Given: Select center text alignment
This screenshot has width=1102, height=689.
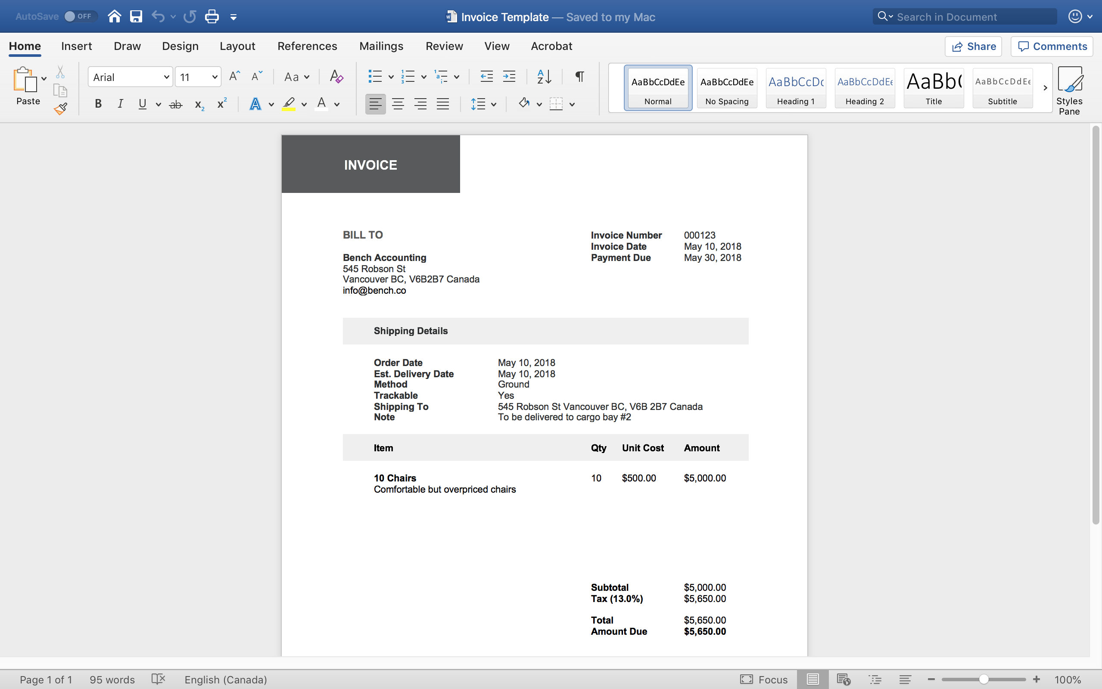Looking at the screenshot, I should [x=397, y=103].
